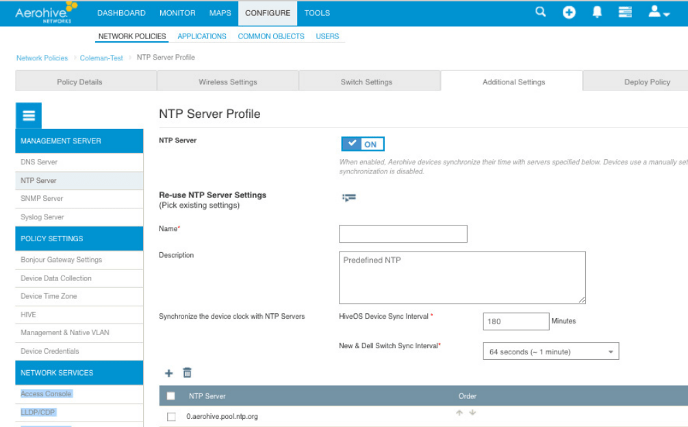Viewport: 688px width, 427px height.
Task: Open Device Credentials in sidebar
Action: (79, 352)
